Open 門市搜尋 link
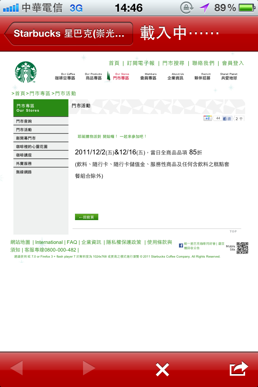 (x=173, y=63)
